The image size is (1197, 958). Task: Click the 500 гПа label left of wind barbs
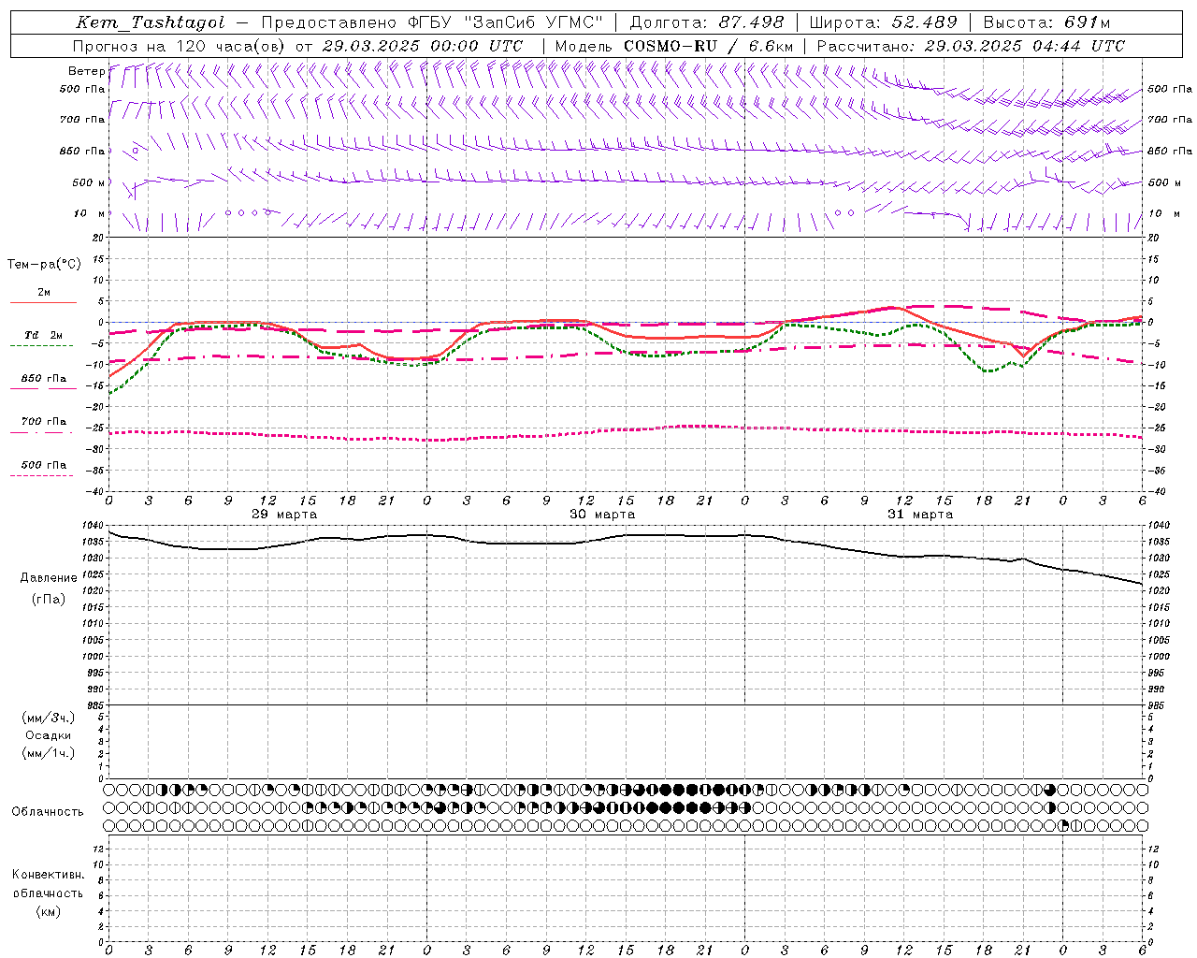82,89
